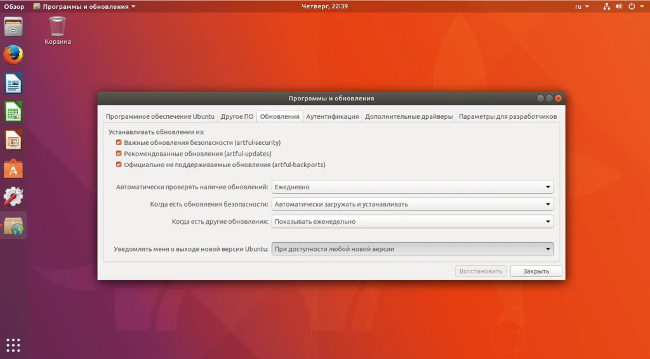
Task: Open Ubuntu Software center from the dock
Action: point(13,168)
